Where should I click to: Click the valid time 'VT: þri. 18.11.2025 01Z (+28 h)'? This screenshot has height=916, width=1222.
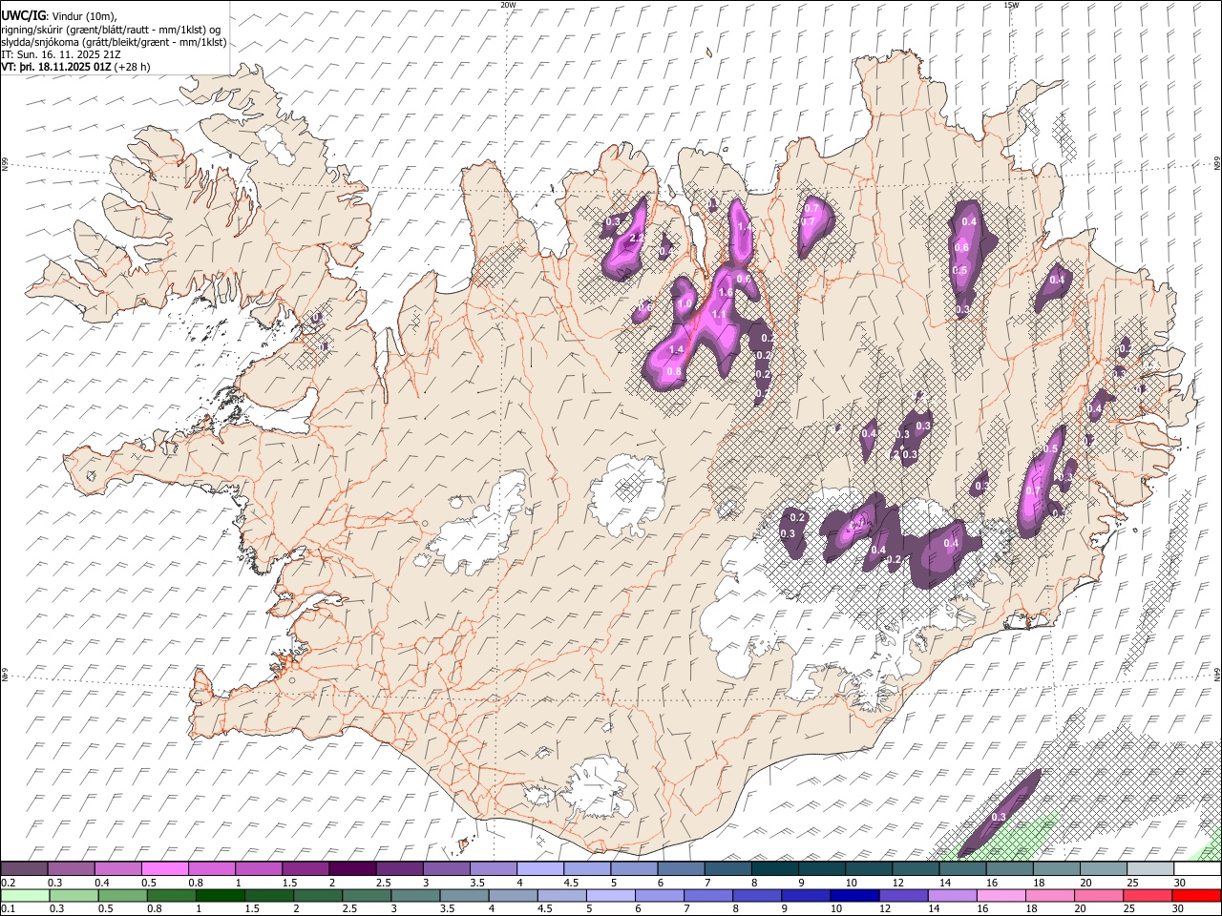coord(75,67)
